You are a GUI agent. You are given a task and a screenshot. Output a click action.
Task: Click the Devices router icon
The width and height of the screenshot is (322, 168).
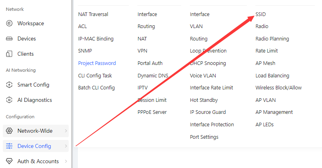coord(9,38)
